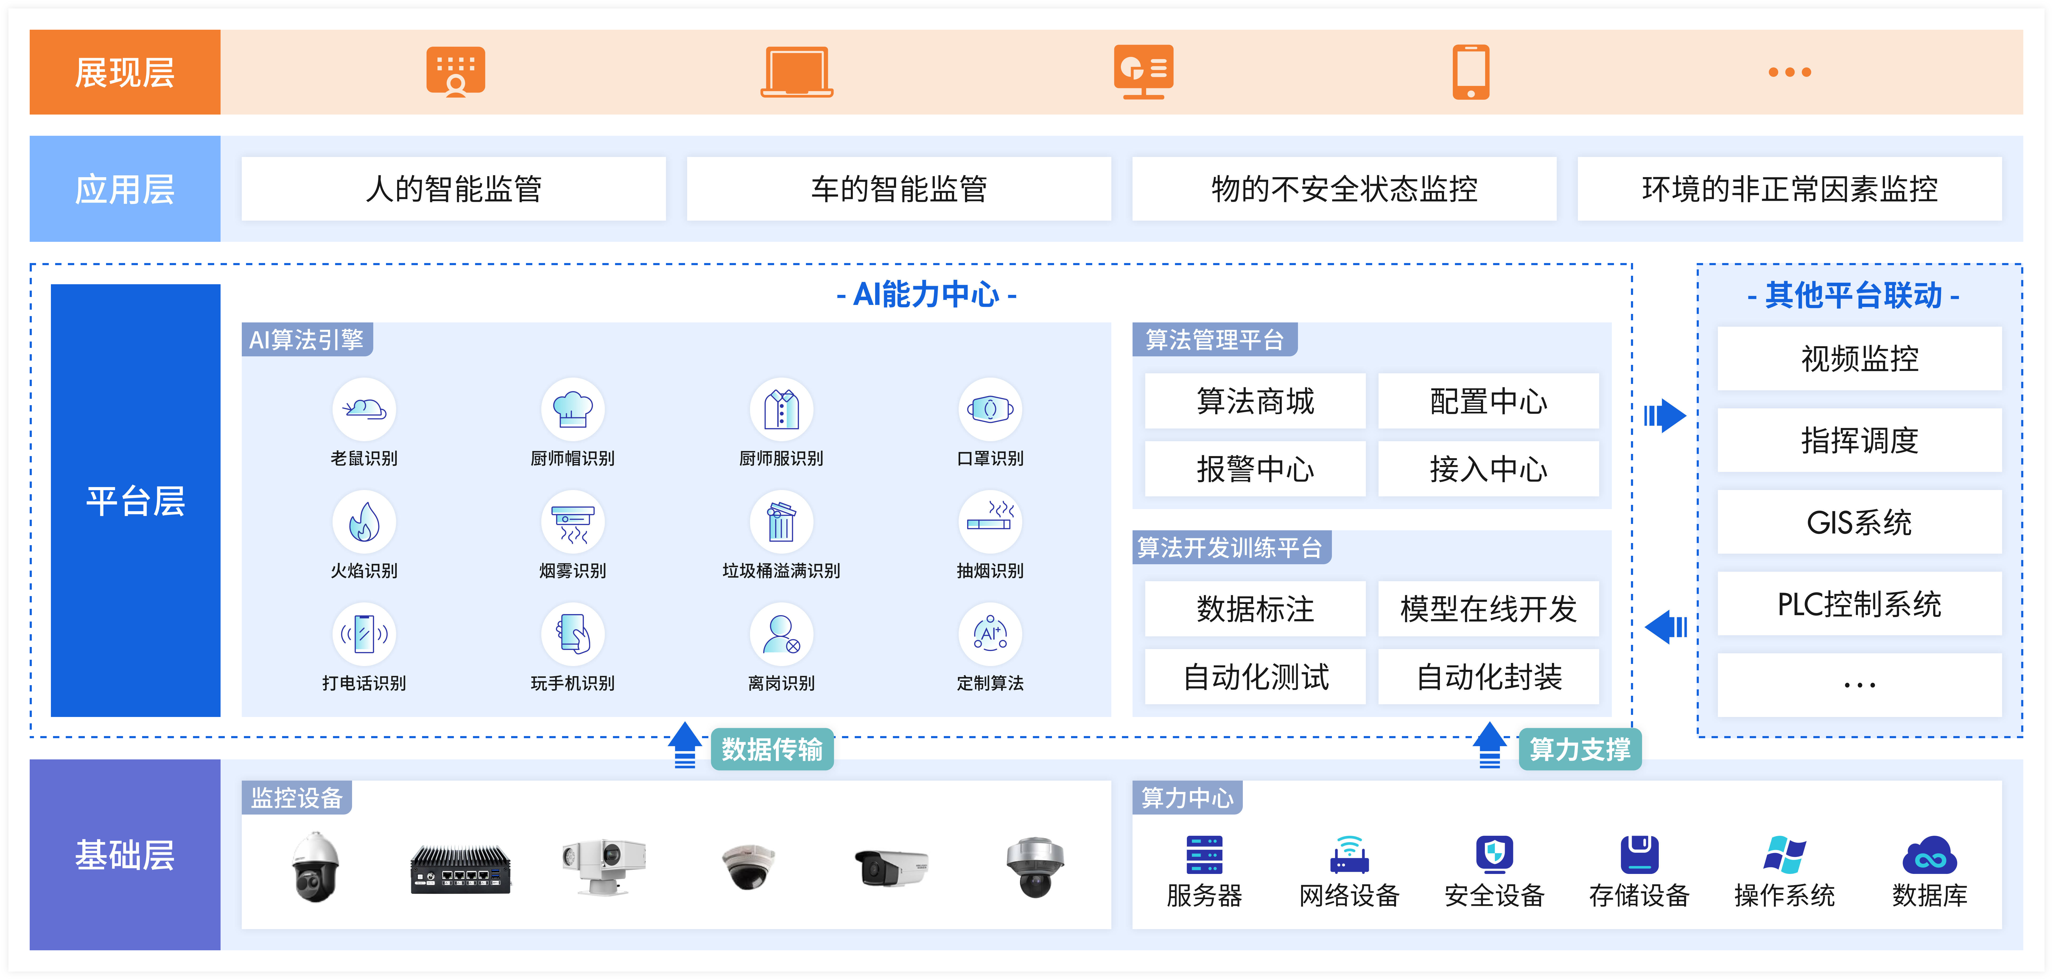Viewport: 2053px width, 980px height.
Task: Click the 平台层 label block
Action: pyautogui.click(x=135, y=501)
